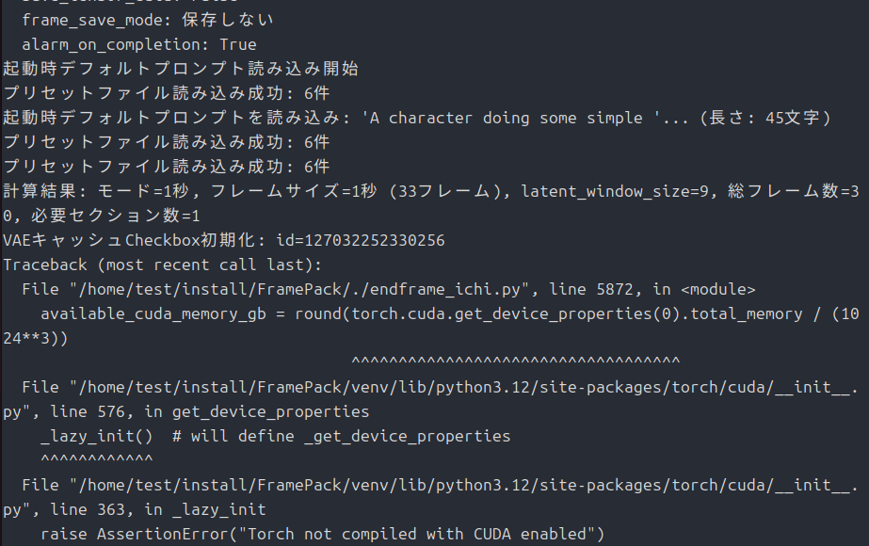The image size is (869, 546).
Task: Click the id=127032252330256 value
Action: coord(361,240)
